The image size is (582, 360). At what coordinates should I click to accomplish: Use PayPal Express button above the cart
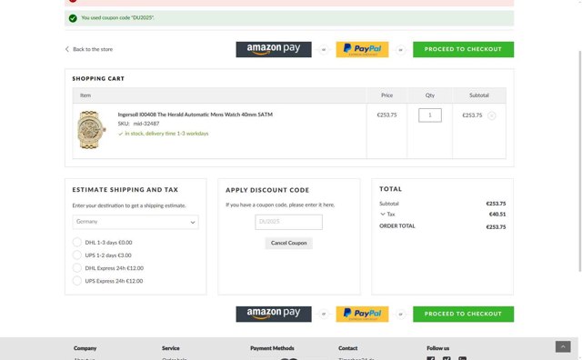pos(362,49)
